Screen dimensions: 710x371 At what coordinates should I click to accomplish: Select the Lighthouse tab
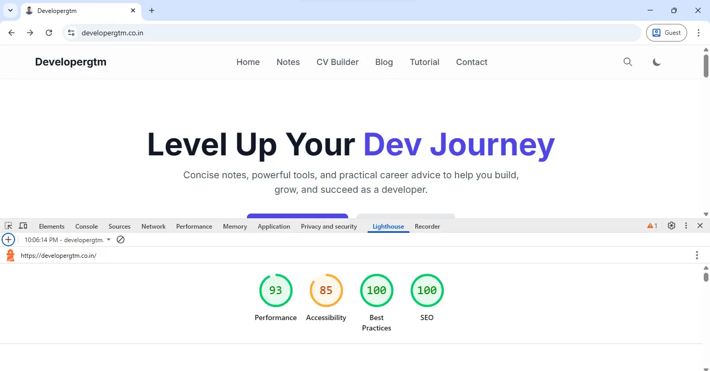click(x=388, y=227)
